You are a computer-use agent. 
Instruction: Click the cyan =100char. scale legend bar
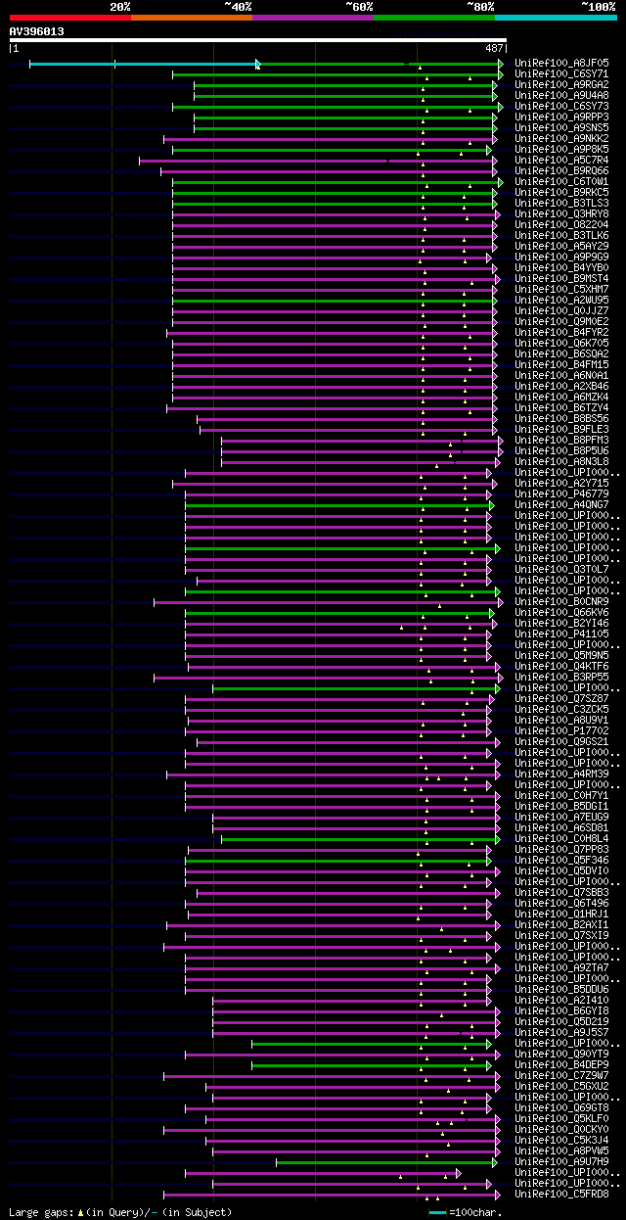tap(438, 1213)
